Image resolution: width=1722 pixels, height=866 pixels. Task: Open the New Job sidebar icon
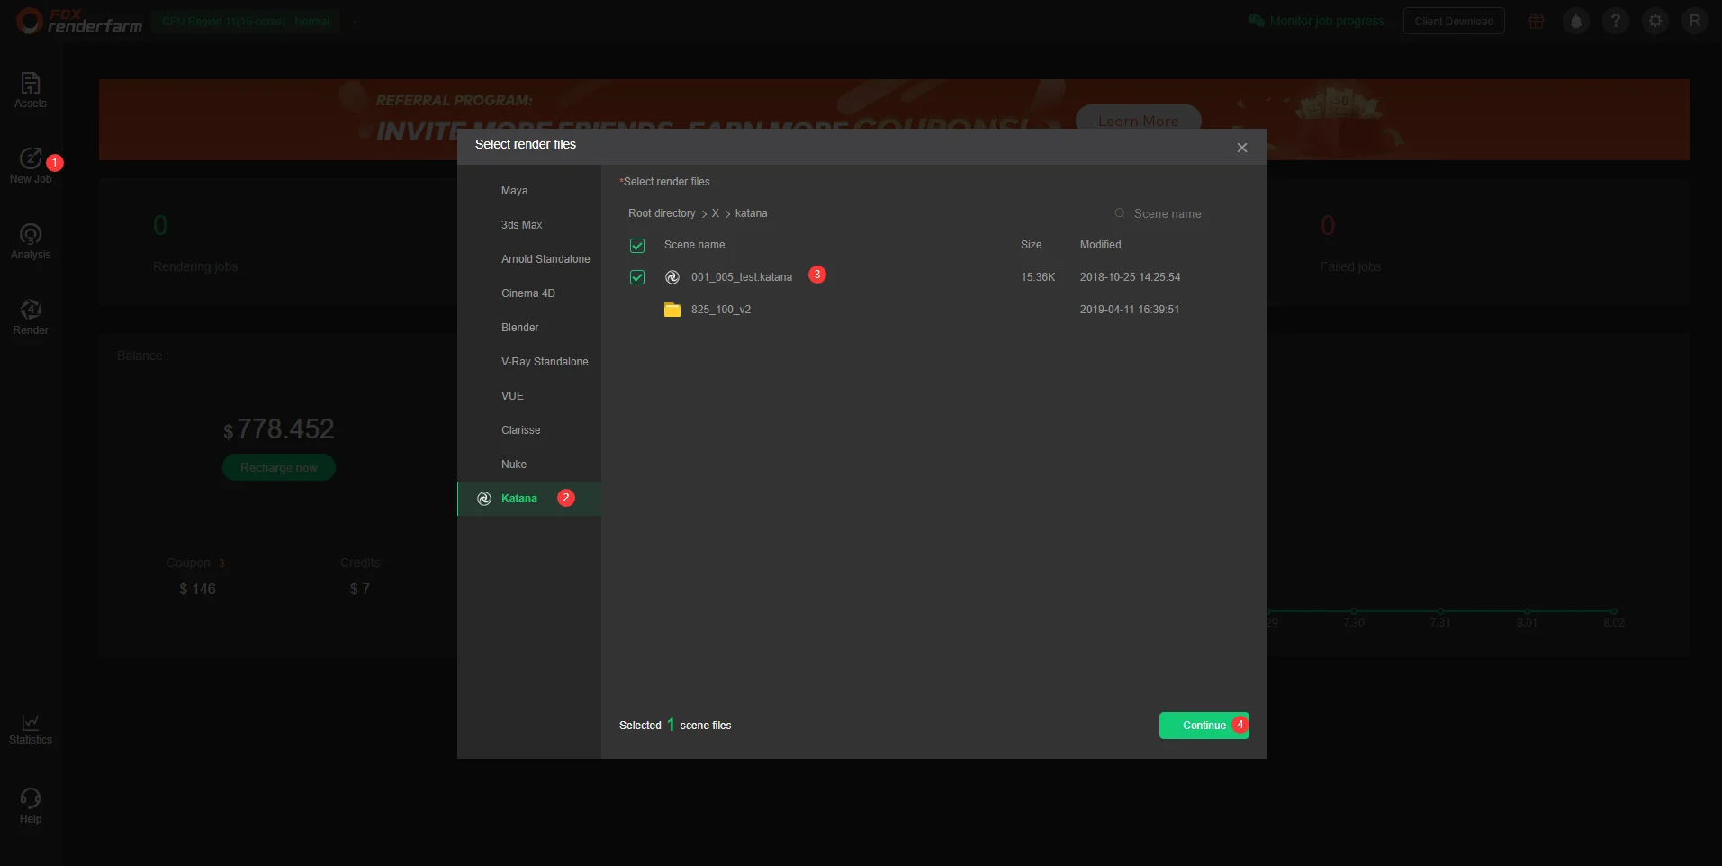pyautogui.click(x=31, y=166)
